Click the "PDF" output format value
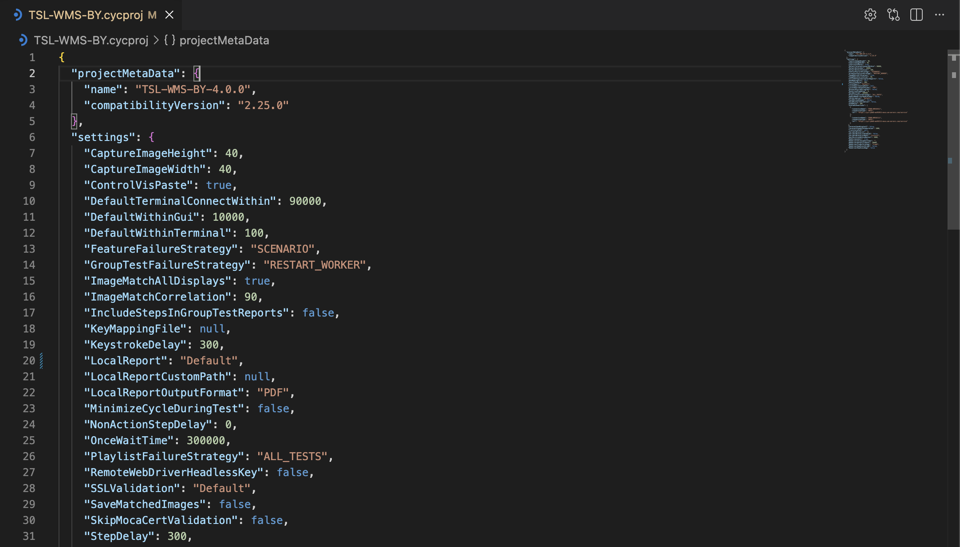 (x=273, y=393)
